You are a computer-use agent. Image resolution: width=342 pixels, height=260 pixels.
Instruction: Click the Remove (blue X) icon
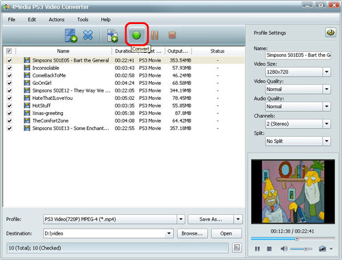88,35
